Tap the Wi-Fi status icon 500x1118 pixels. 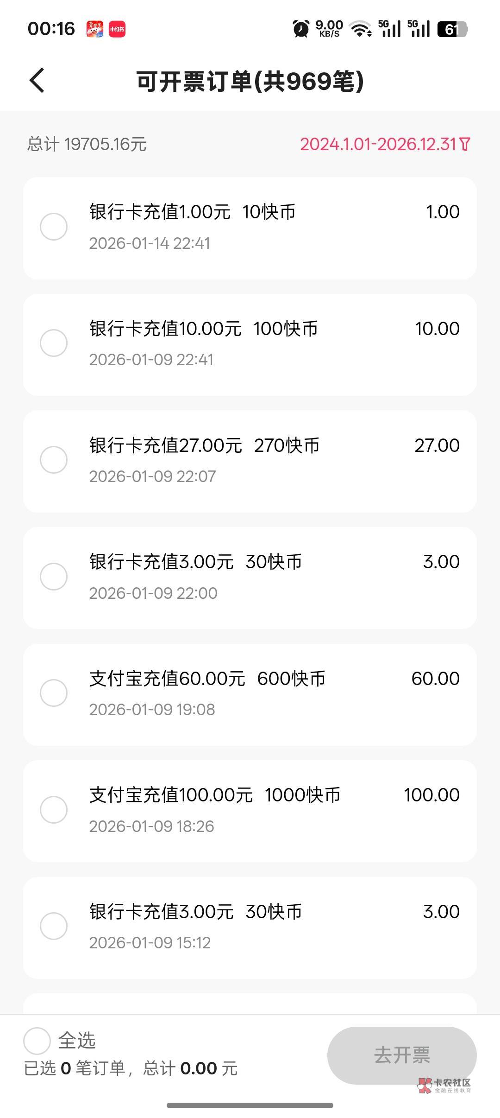click(361, 29)
